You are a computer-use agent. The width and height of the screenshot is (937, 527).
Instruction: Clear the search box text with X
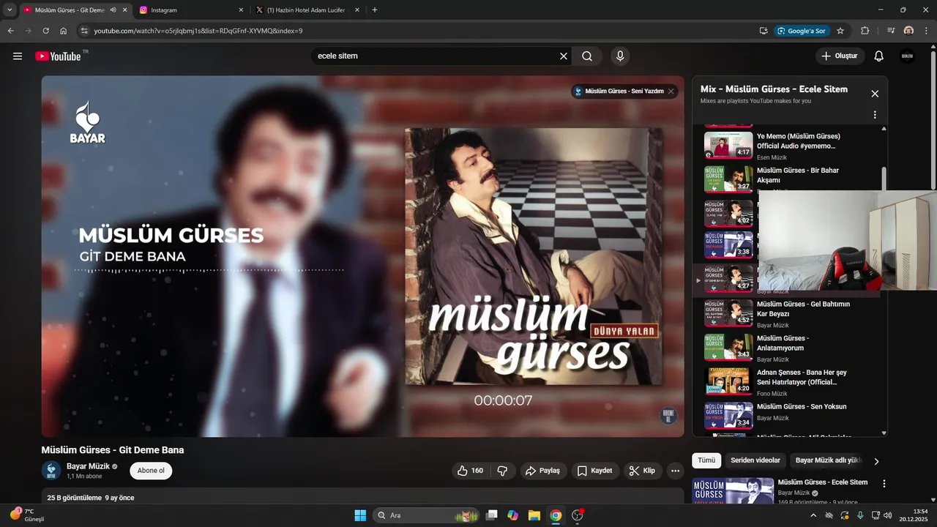(564, 56)
